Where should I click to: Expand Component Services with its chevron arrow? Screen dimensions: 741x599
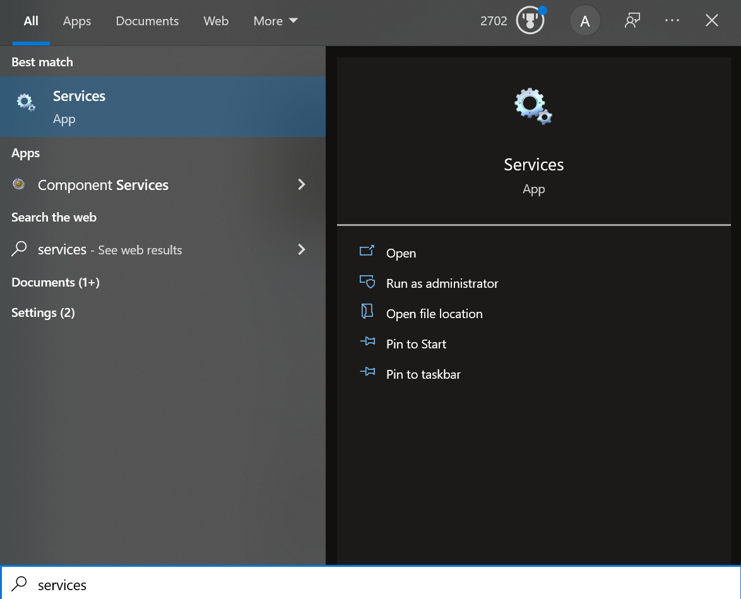(x=302, y=184)
